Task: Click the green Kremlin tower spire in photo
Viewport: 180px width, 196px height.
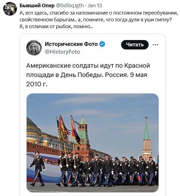Action: tap(146, 130)
